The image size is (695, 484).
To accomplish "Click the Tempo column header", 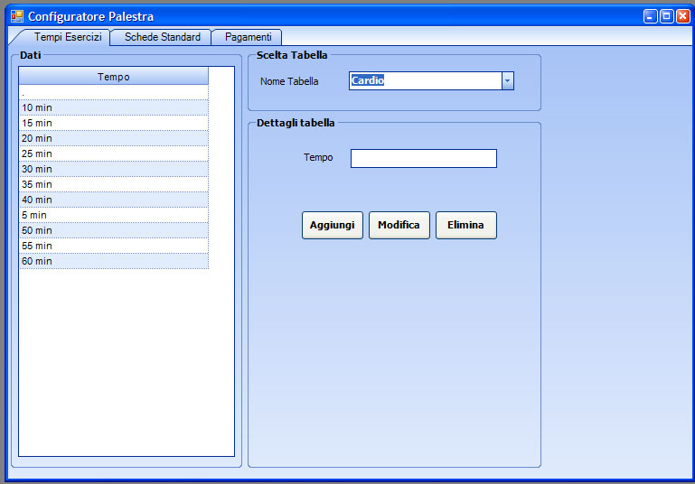I will (114, 77).
